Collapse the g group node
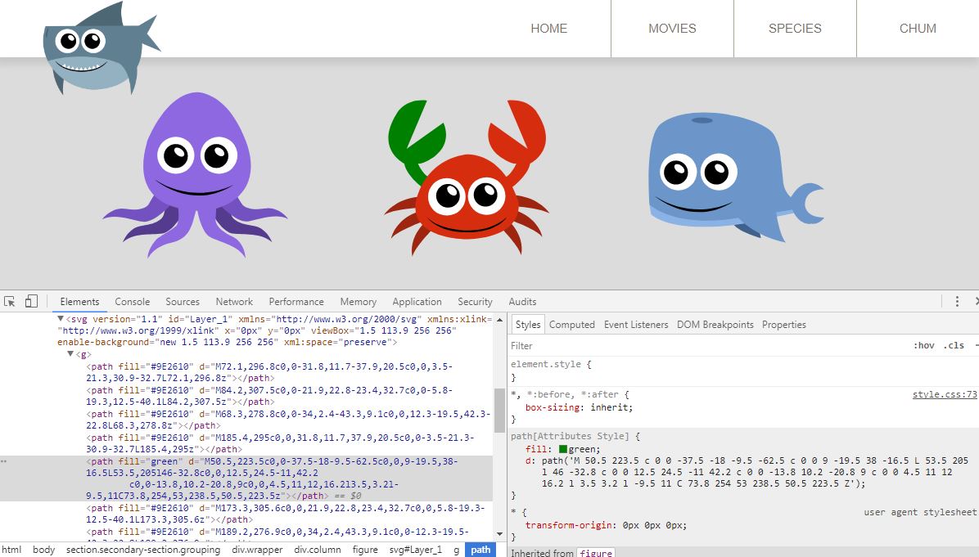 tap(70, 354)
